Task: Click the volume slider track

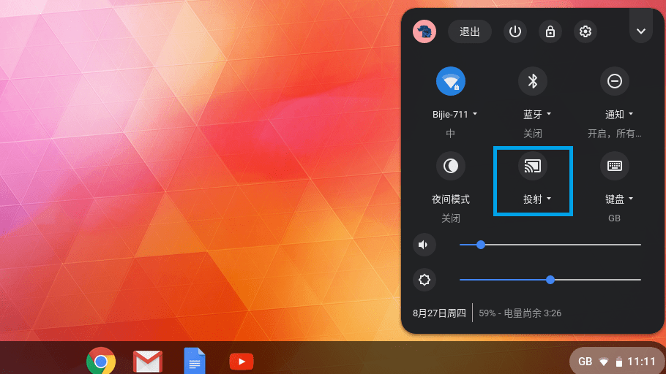Action: coord(550,245)
